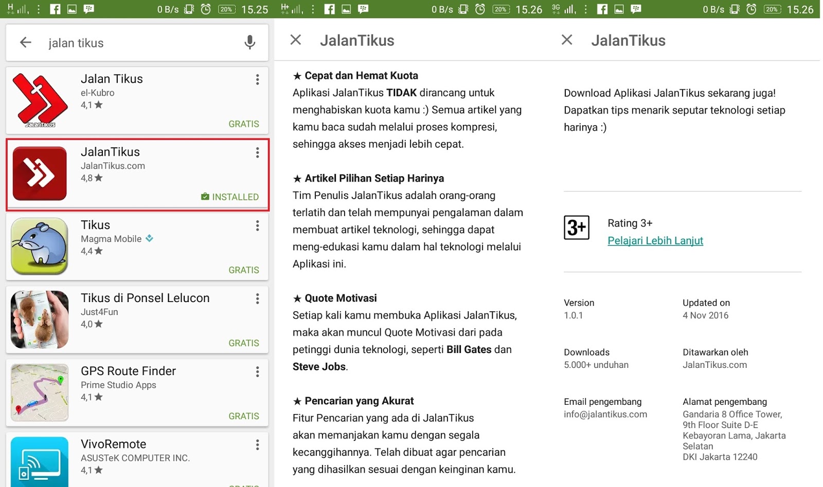Close the middle JalanTikus description panel
Screen dimensions: 823x487
click(x=296, y=40)
